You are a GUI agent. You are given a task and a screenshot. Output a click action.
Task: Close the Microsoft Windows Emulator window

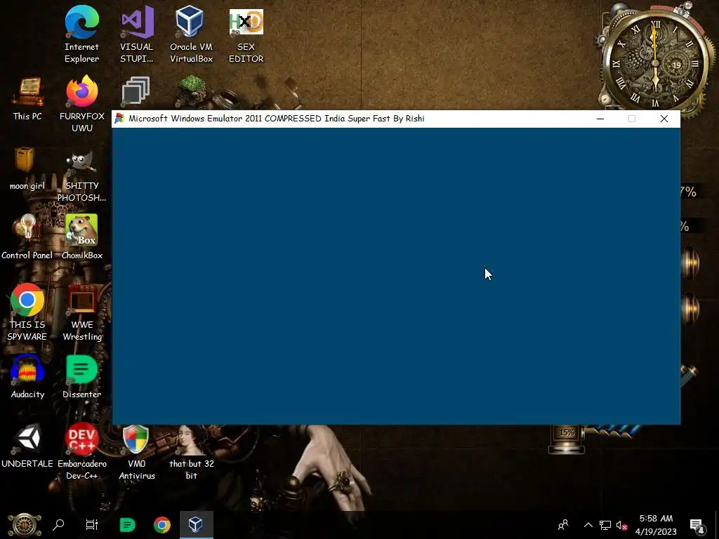tap(664, 119)
